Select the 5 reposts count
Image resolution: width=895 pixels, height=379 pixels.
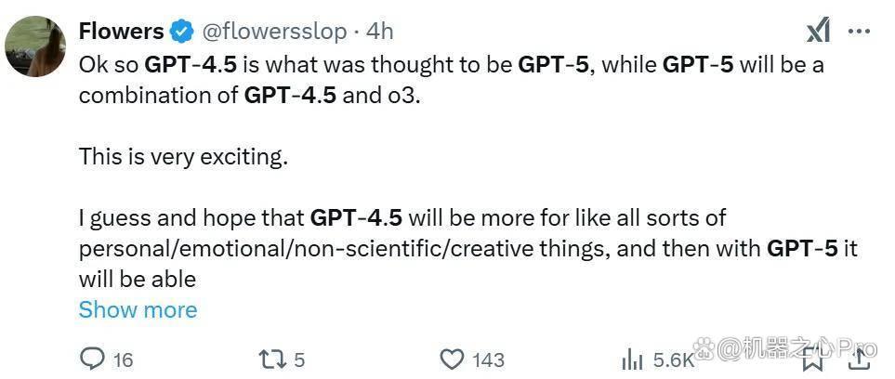pos(300,360)
